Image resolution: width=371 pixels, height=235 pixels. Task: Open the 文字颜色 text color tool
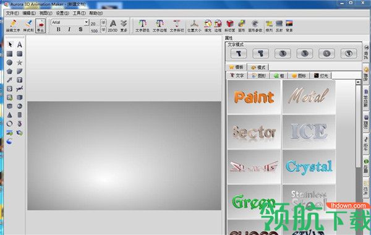click(x=142, y=26)
